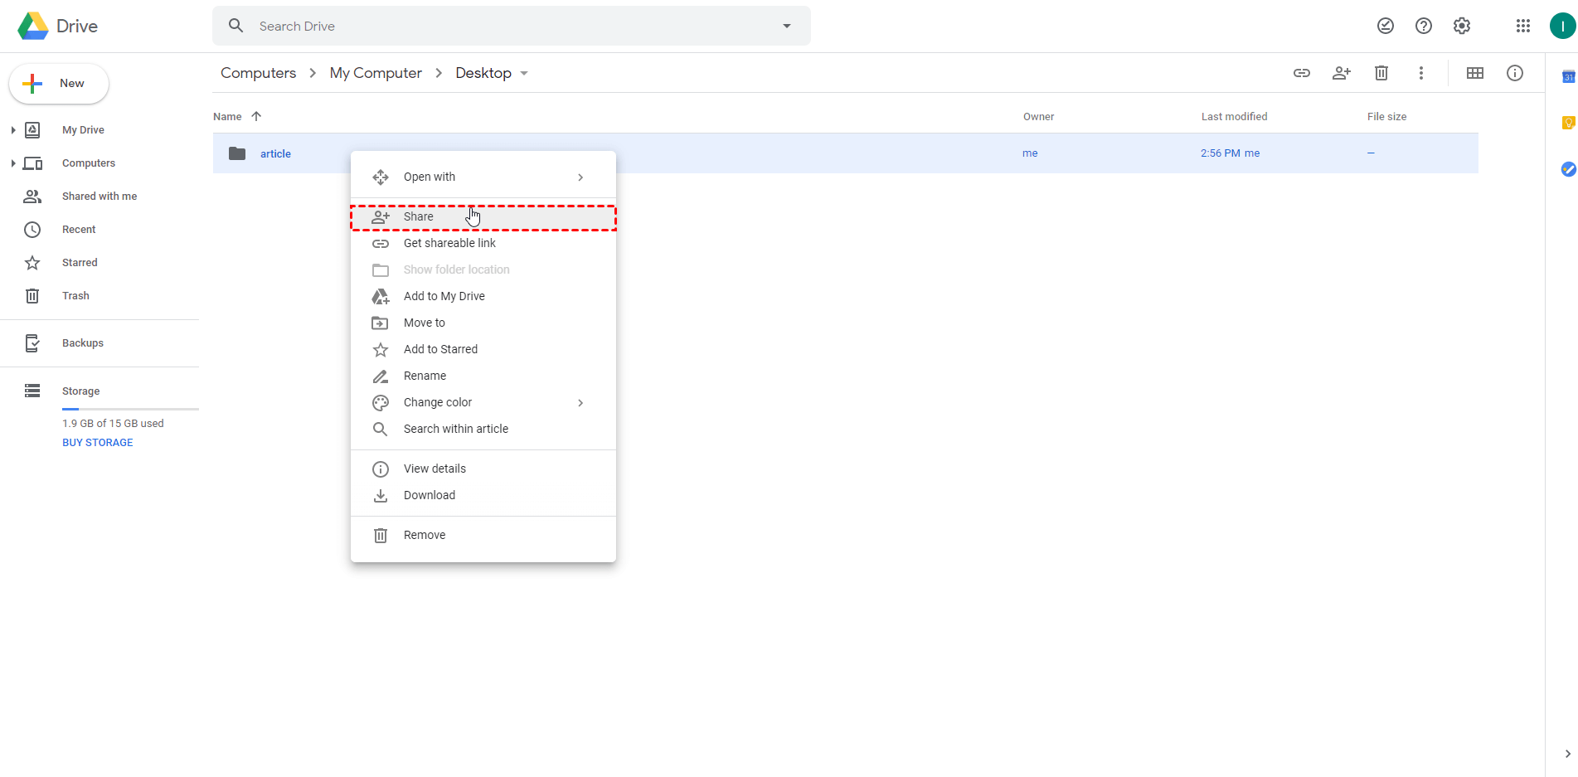Open search options dropdown in search bar
The width and height of the screenshot is (1578, 777).
pos(786,26)
